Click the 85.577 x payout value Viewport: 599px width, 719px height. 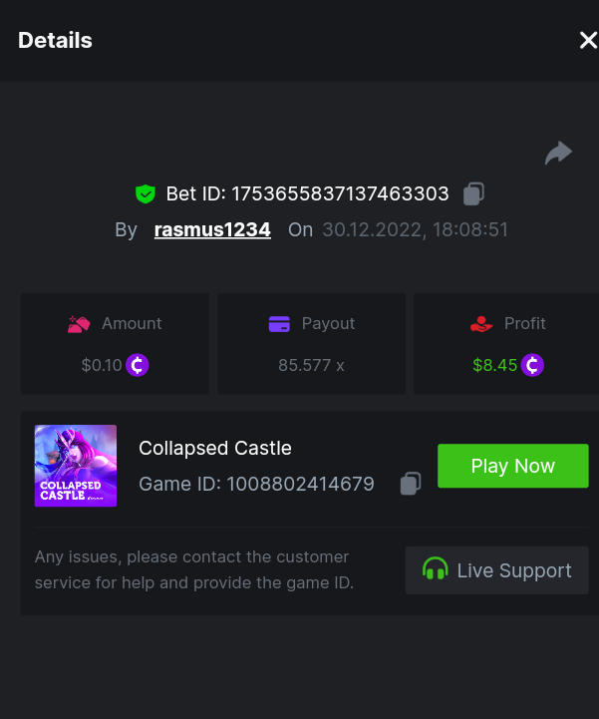tap(311, 365)
